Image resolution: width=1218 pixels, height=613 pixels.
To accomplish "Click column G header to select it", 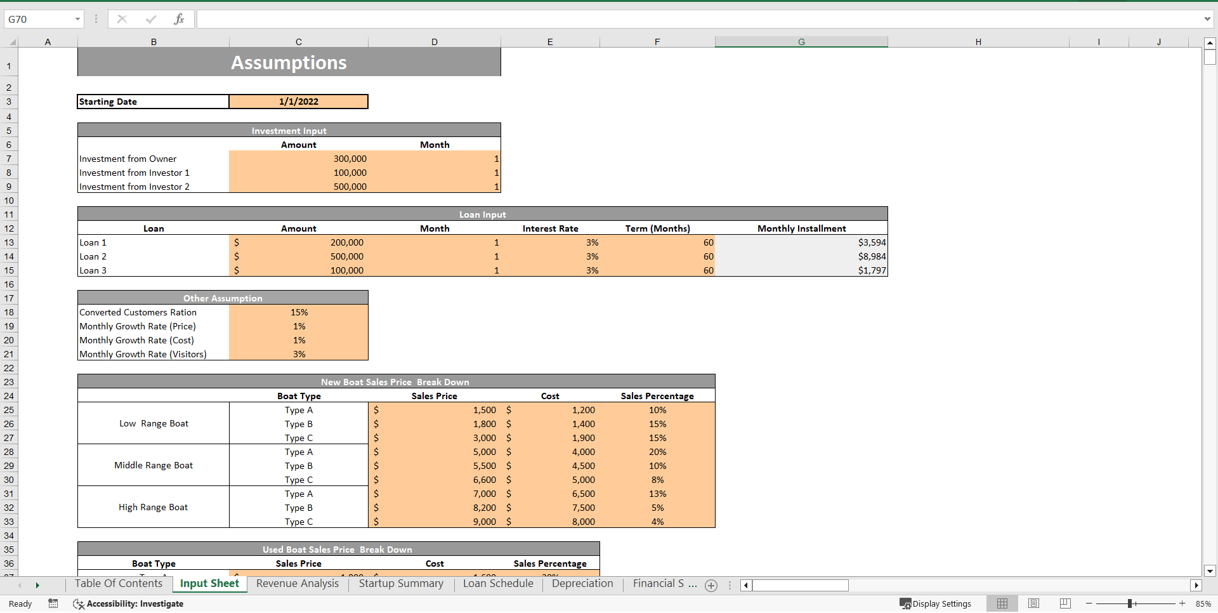I will pyautogui.click(x=801, y=41).
